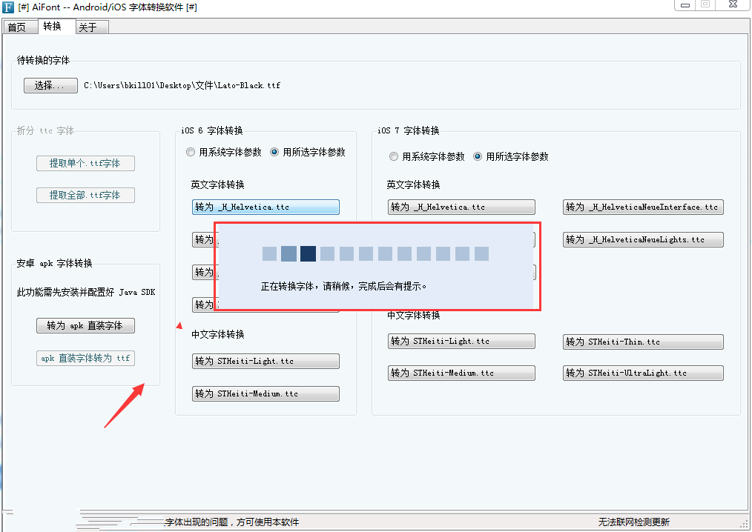Click iOS 7 转为 _H_Helvetica.ttc button
This screenshot has width=752, height=532.
click(461, 207)
